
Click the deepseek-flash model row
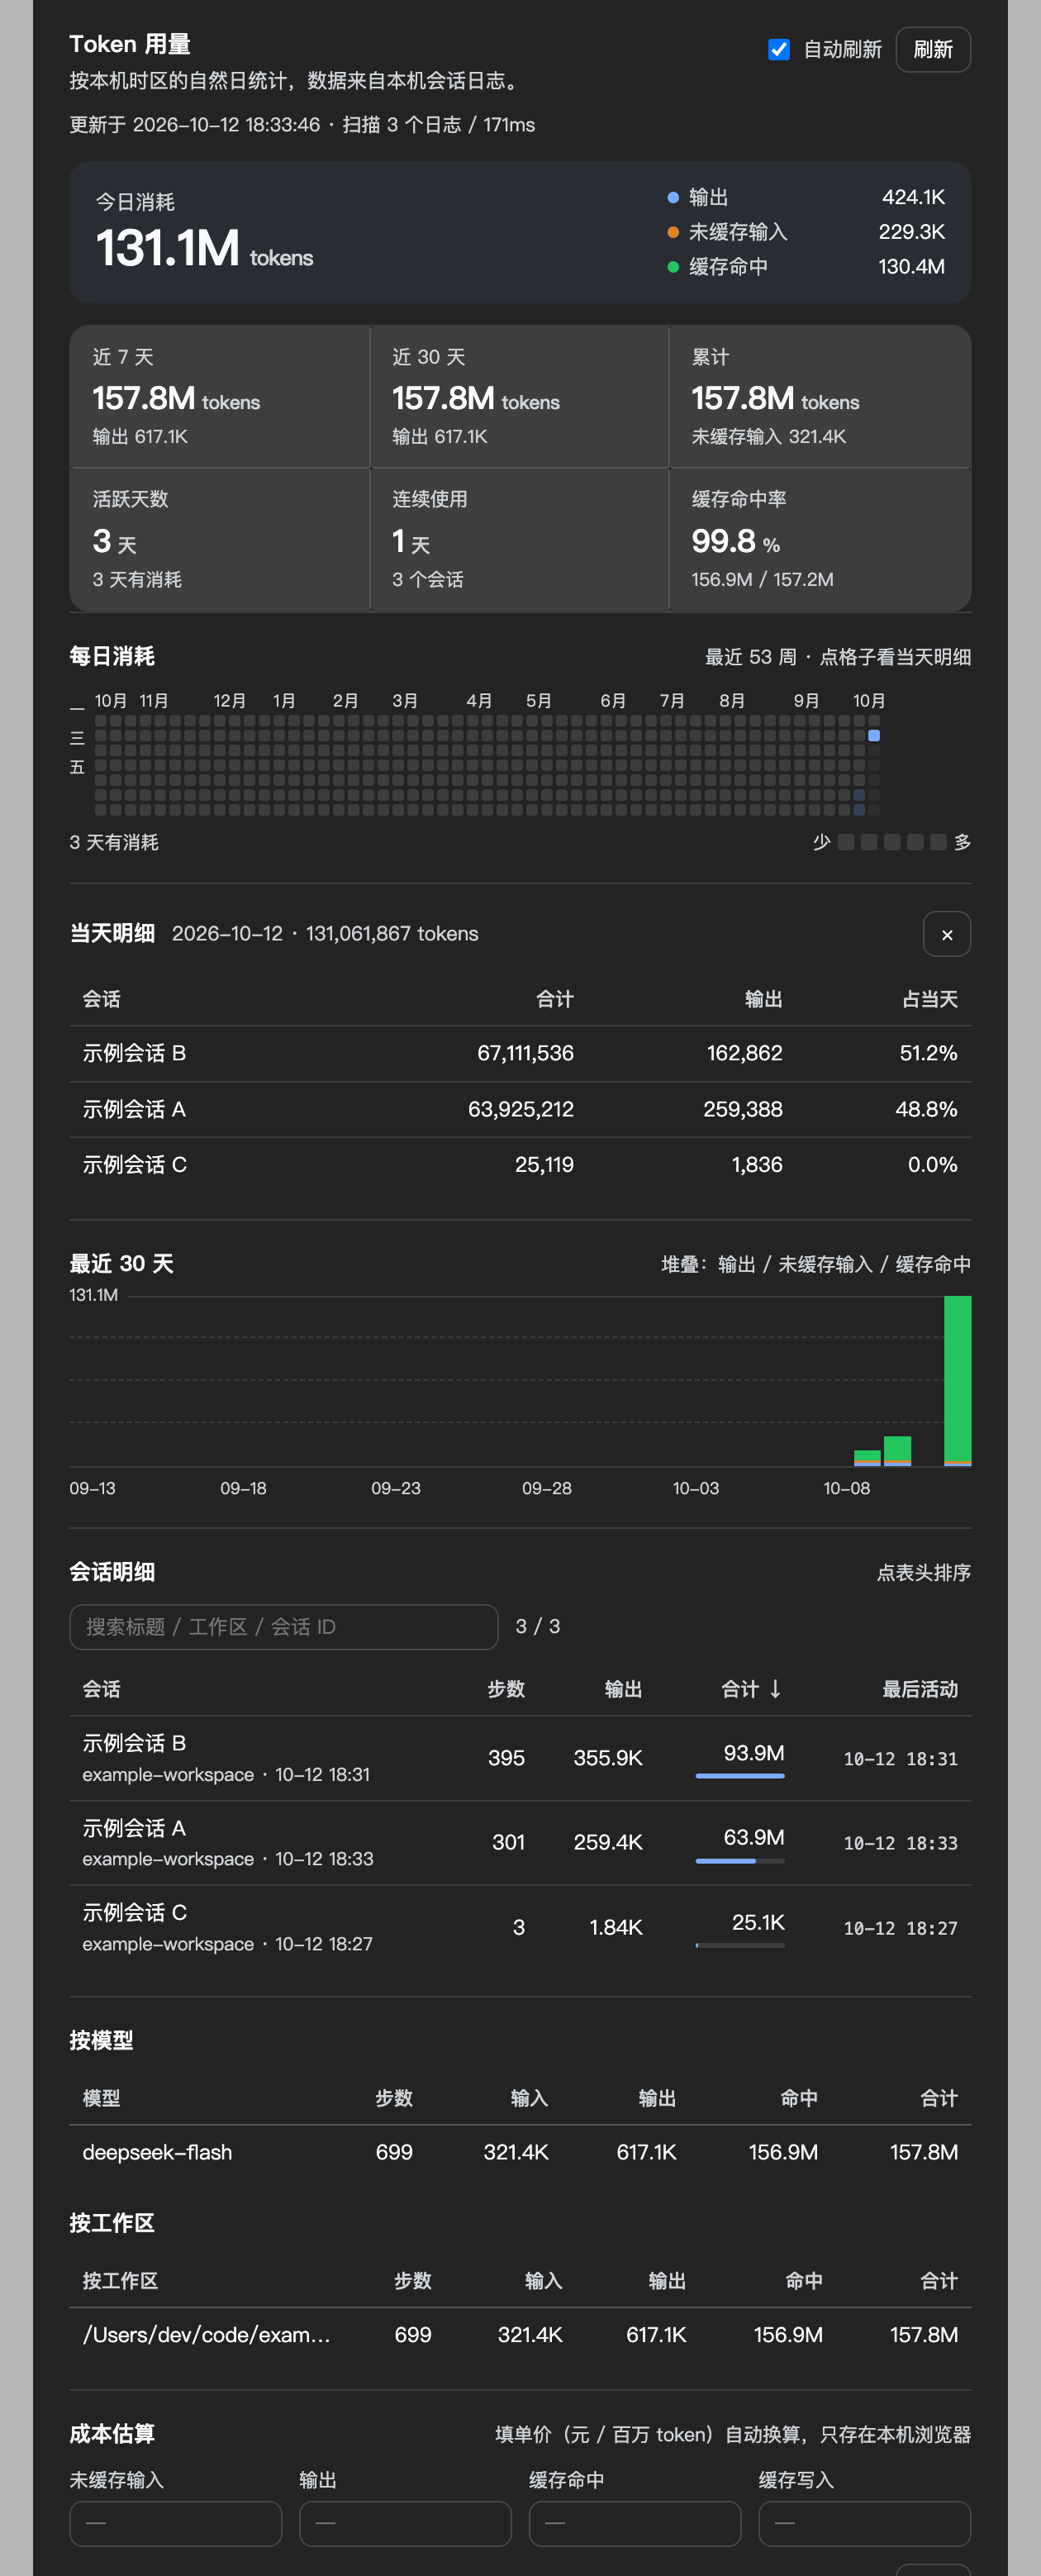tap(520, 2152)
